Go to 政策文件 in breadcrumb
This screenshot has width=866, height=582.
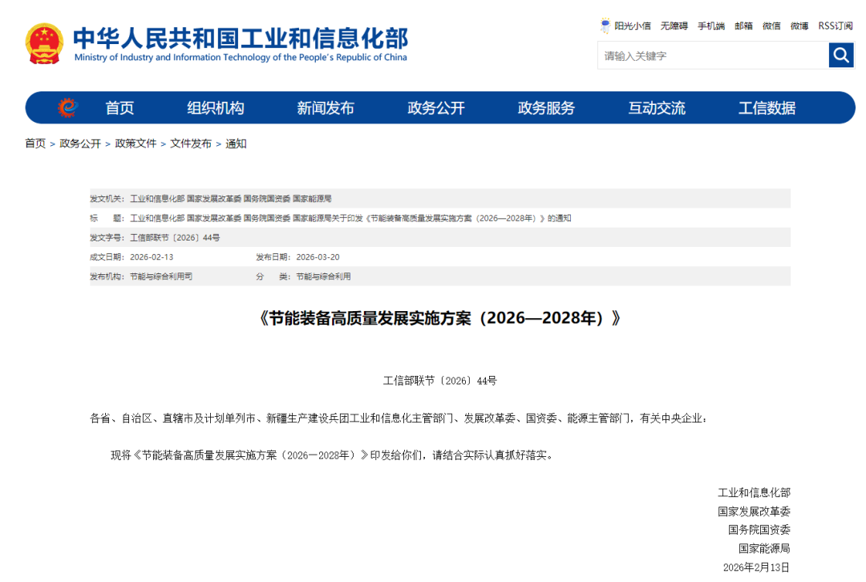pyautogui.click(x=136, y=143)
